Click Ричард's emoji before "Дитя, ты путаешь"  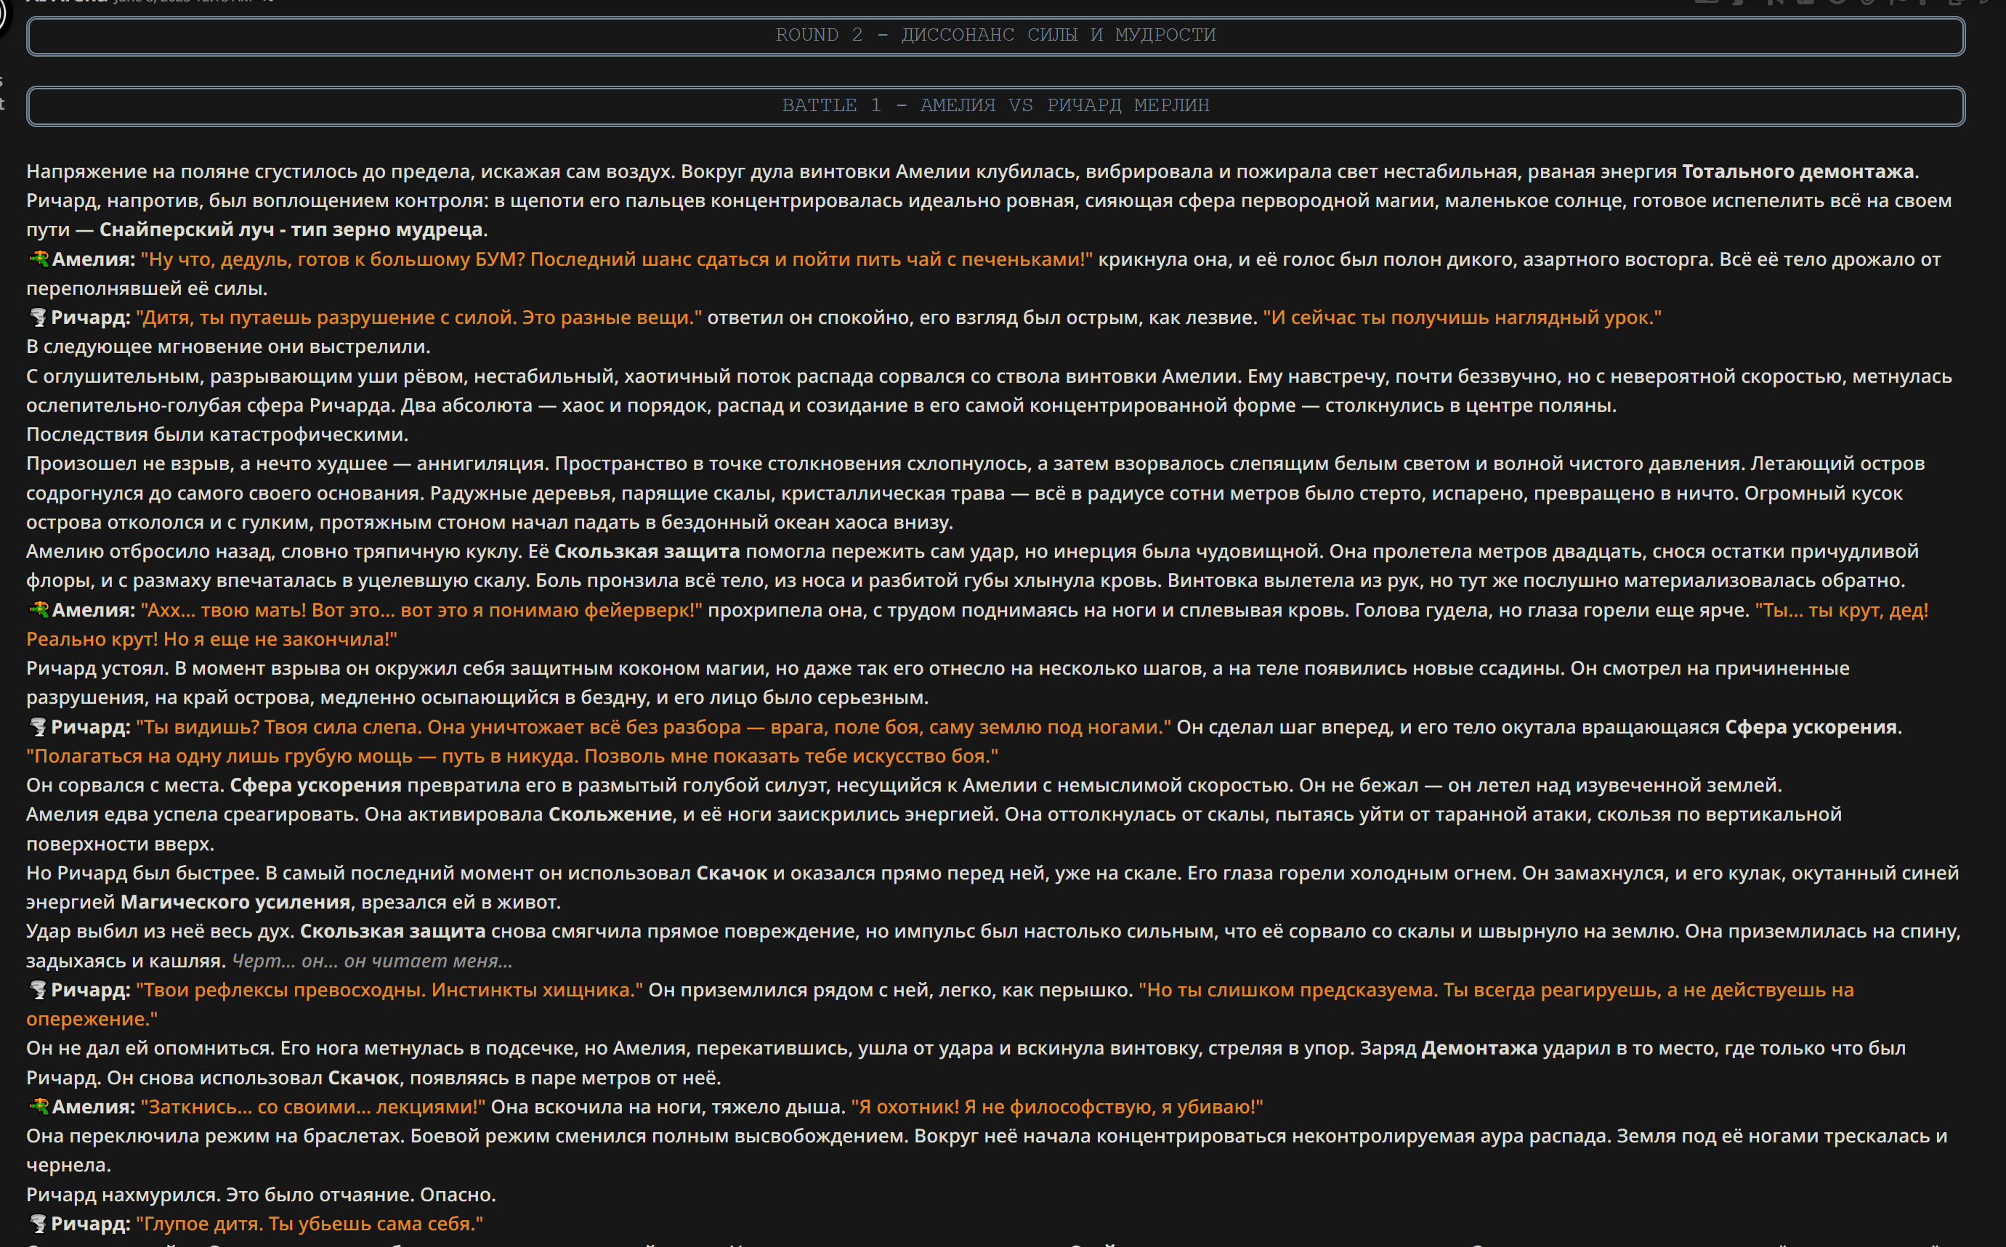pyautogui.click(x=38, y=317)
